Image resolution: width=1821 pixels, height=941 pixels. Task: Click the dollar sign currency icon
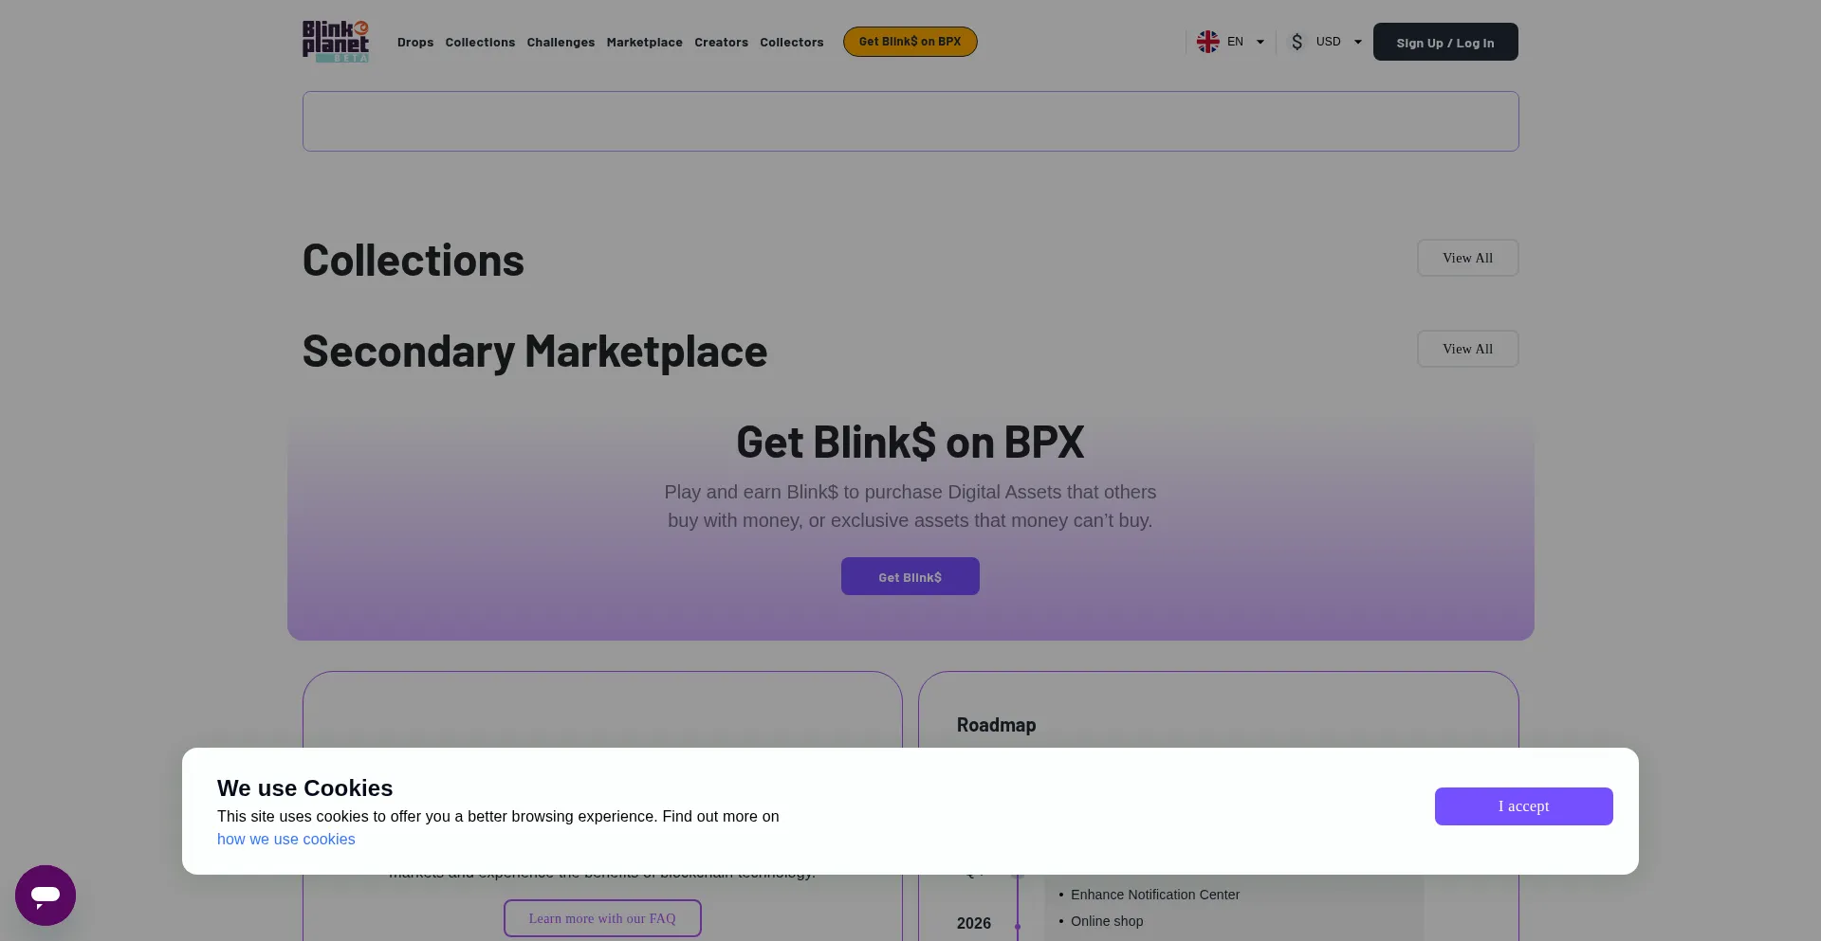[x=1297, y=42]
